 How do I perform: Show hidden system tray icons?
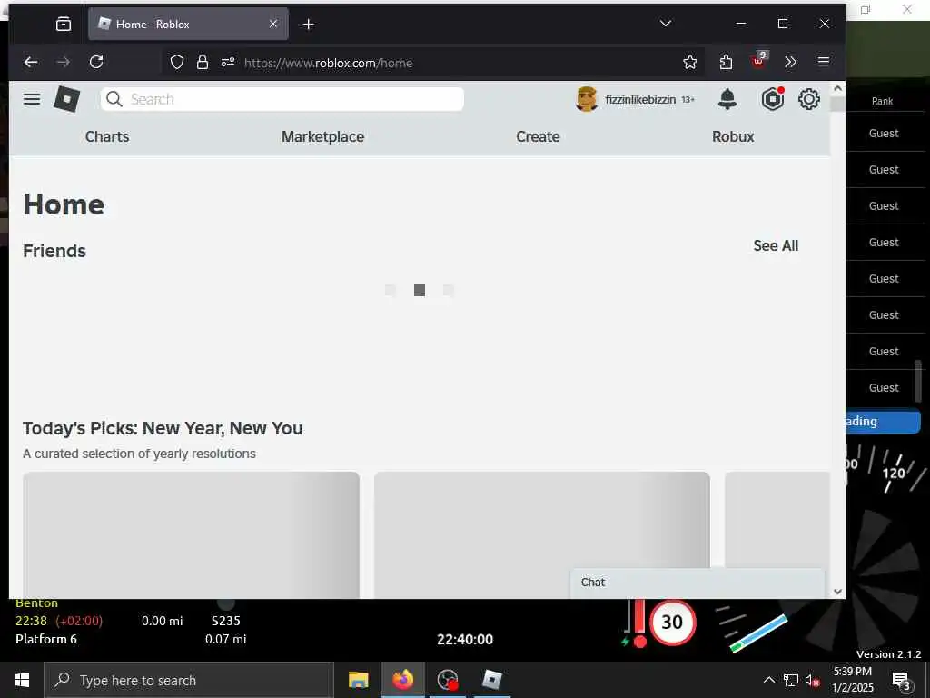[768, 680]
